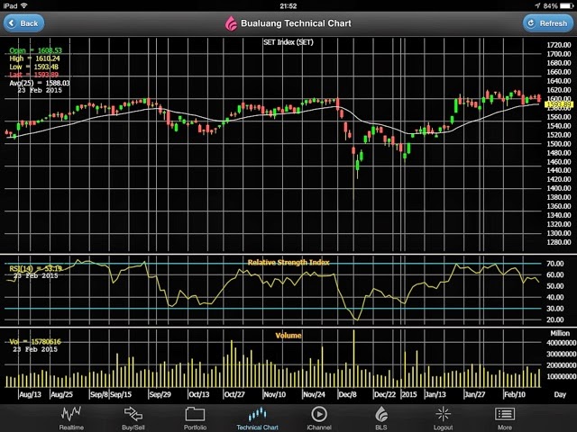Click the Avg(25) = 1588.03 label

pyautogui.click(x=40, y=83)
